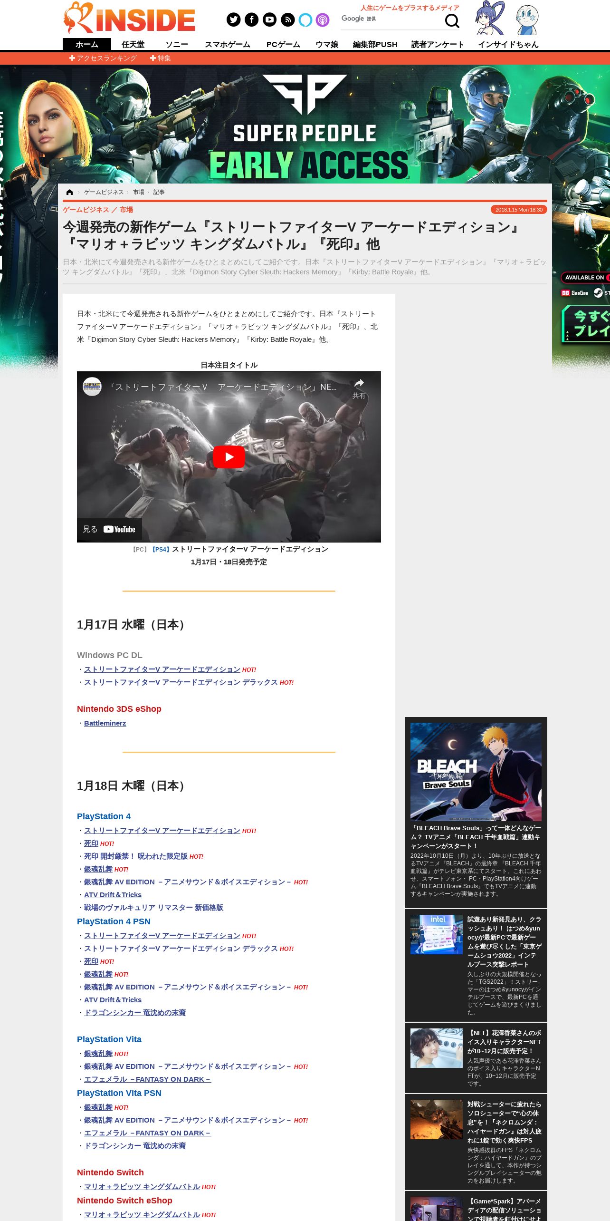Expand the アクセスランキング plus menu

[103, 58]
